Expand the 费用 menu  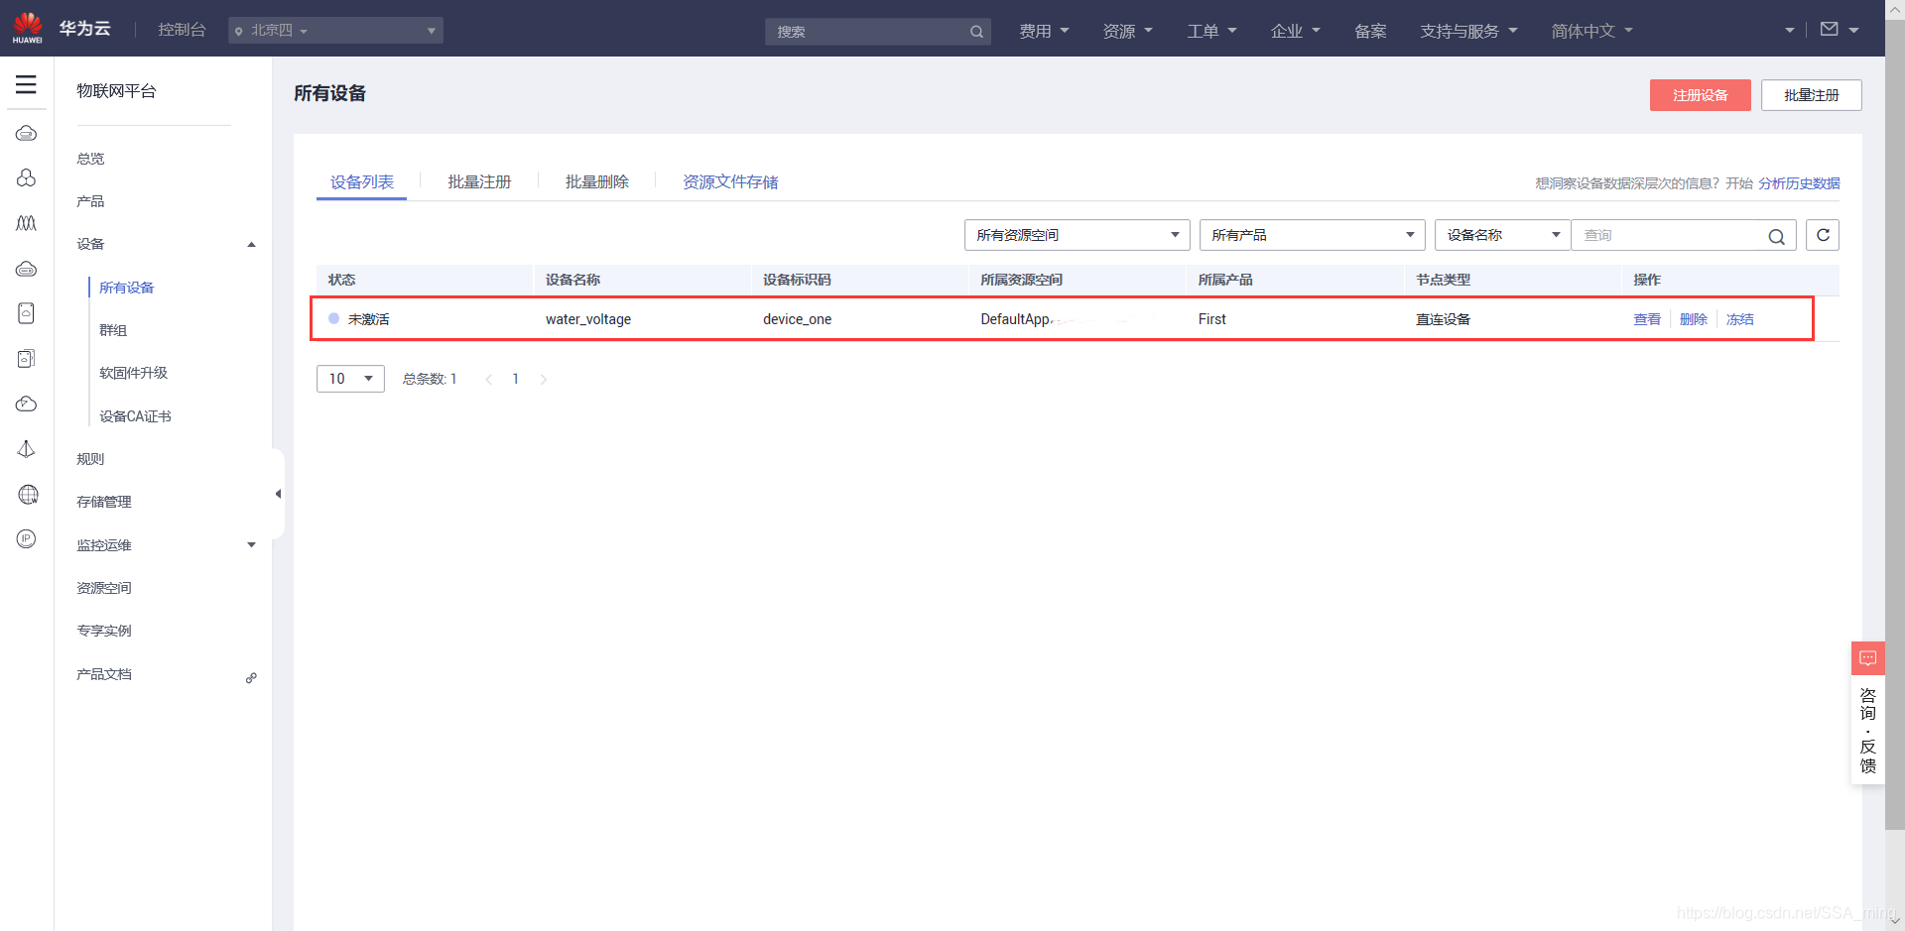(x=1044, y=31)
